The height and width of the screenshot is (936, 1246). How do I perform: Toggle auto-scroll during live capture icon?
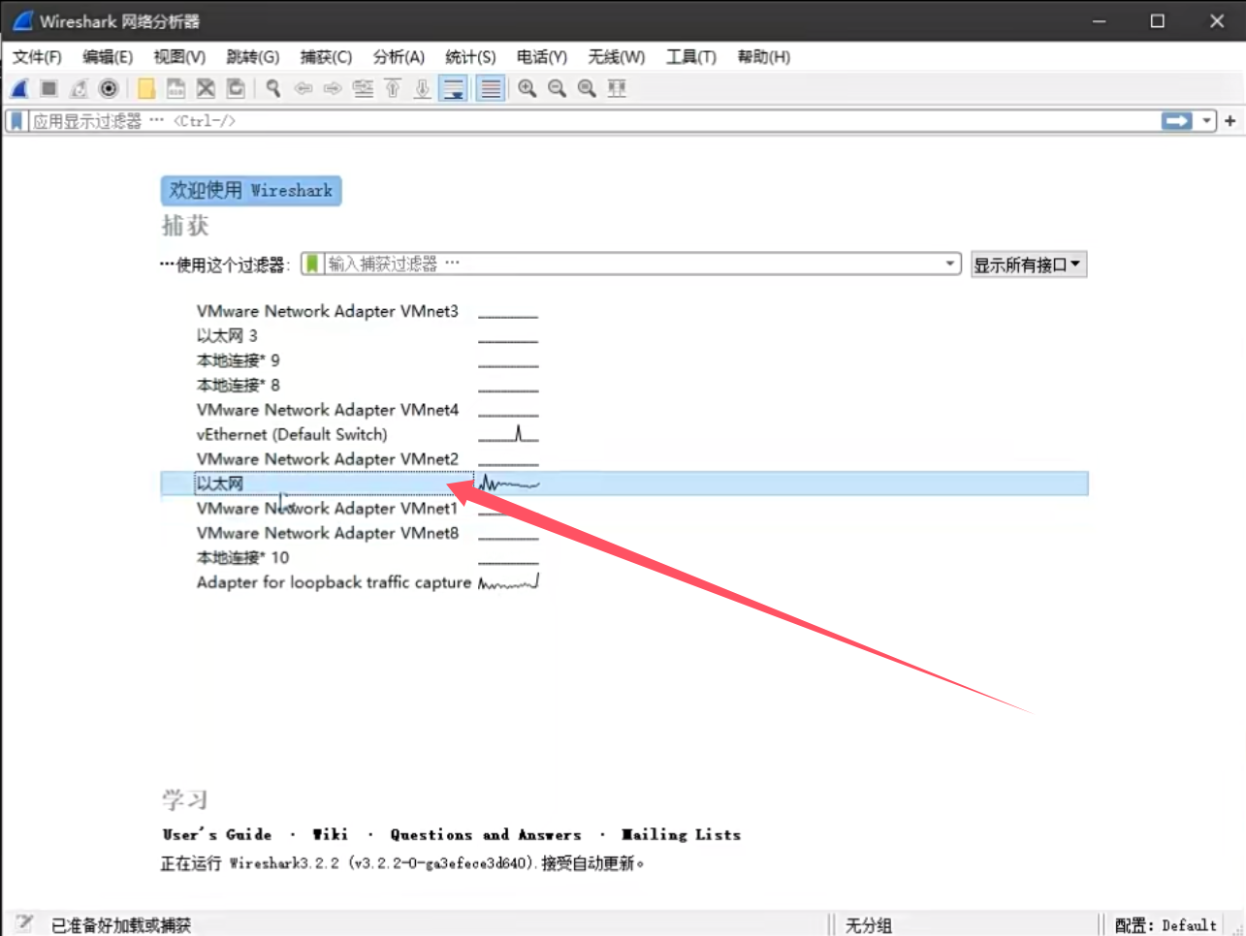click(x=453, y=89)
